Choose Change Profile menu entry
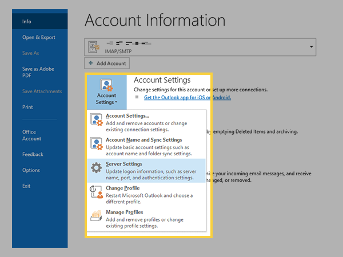343x257 pixels. (146, 195)
